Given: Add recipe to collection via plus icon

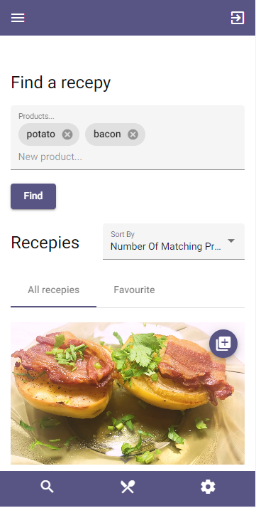Looking at the screenshot, I should click(x=223, y=344).
